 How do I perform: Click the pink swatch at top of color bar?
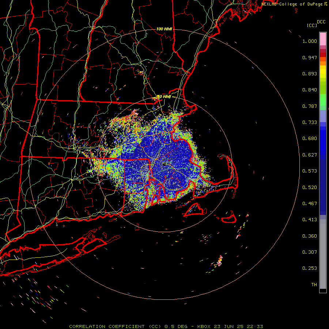323,39
